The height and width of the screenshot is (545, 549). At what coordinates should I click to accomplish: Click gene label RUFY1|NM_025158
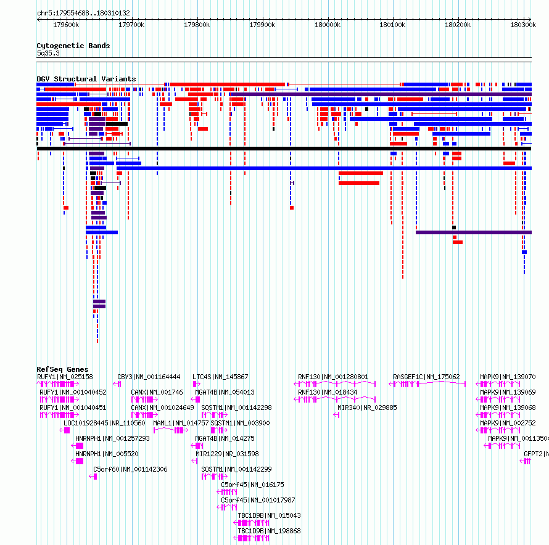(65, 377)
